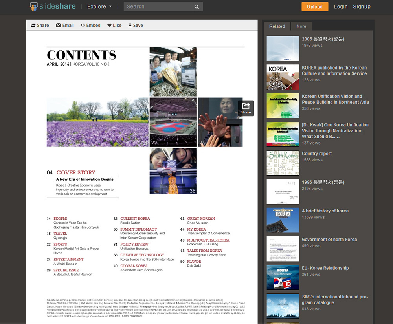Click the 'EU- Korea Relationship' thumbnail

[x=283, y=277]
